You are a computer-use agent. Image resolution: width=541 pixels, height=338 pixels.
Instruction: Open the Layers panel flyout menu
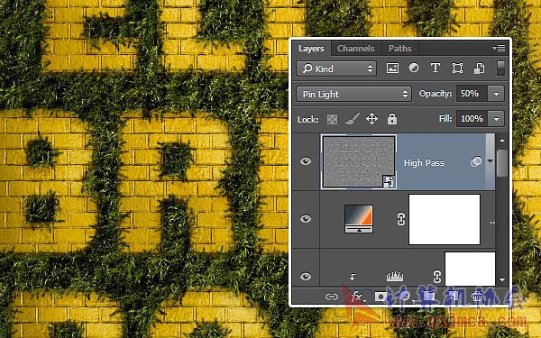[x=499, y=48]
